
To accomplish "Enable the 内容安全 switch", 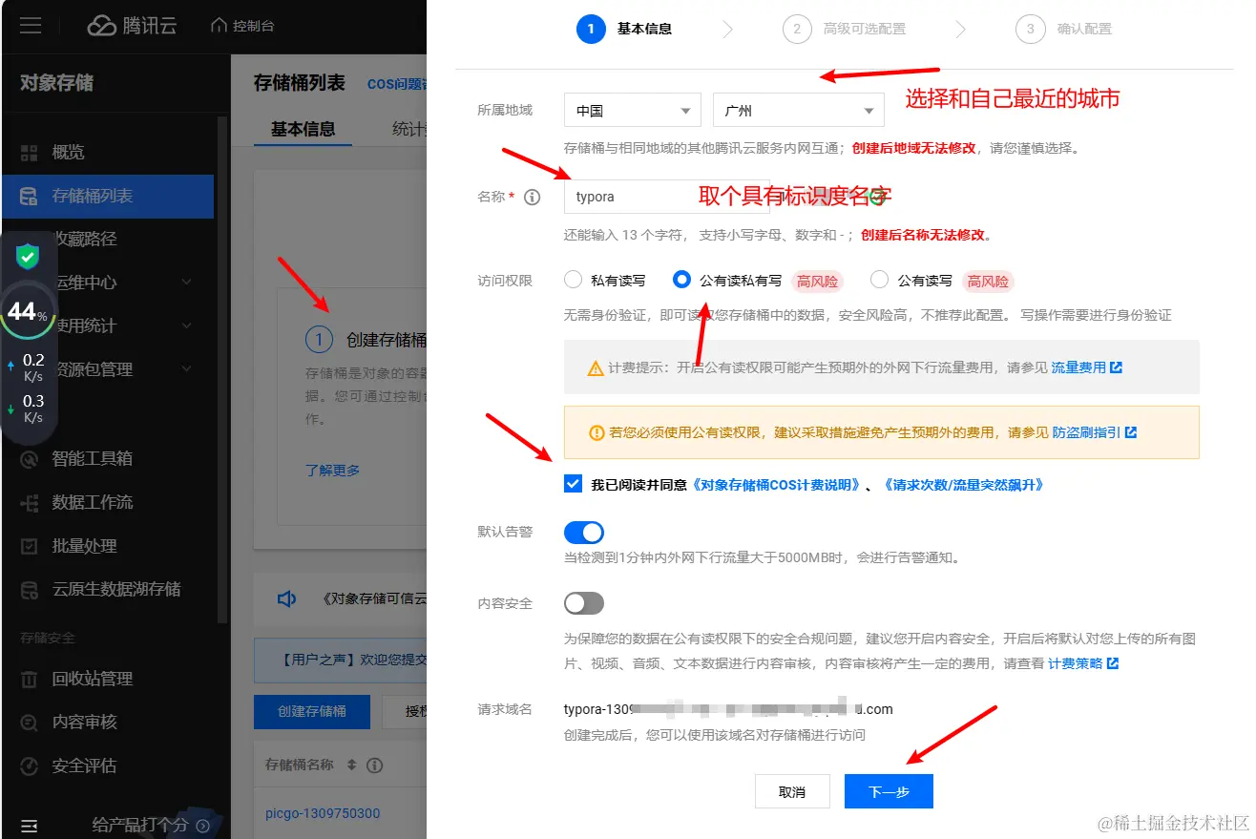I will 584,603.
